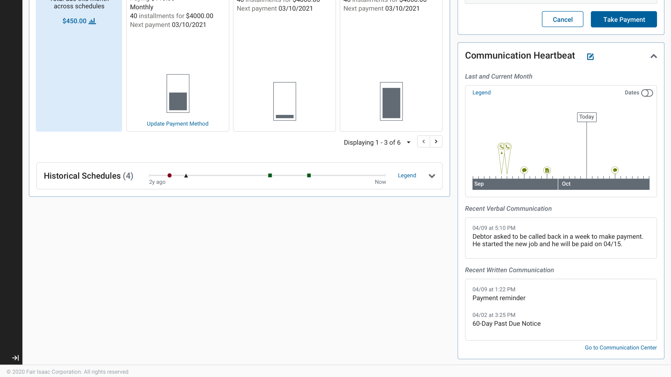
Task: Click the red dot on historical timeline
Action: tap(170, 175)
